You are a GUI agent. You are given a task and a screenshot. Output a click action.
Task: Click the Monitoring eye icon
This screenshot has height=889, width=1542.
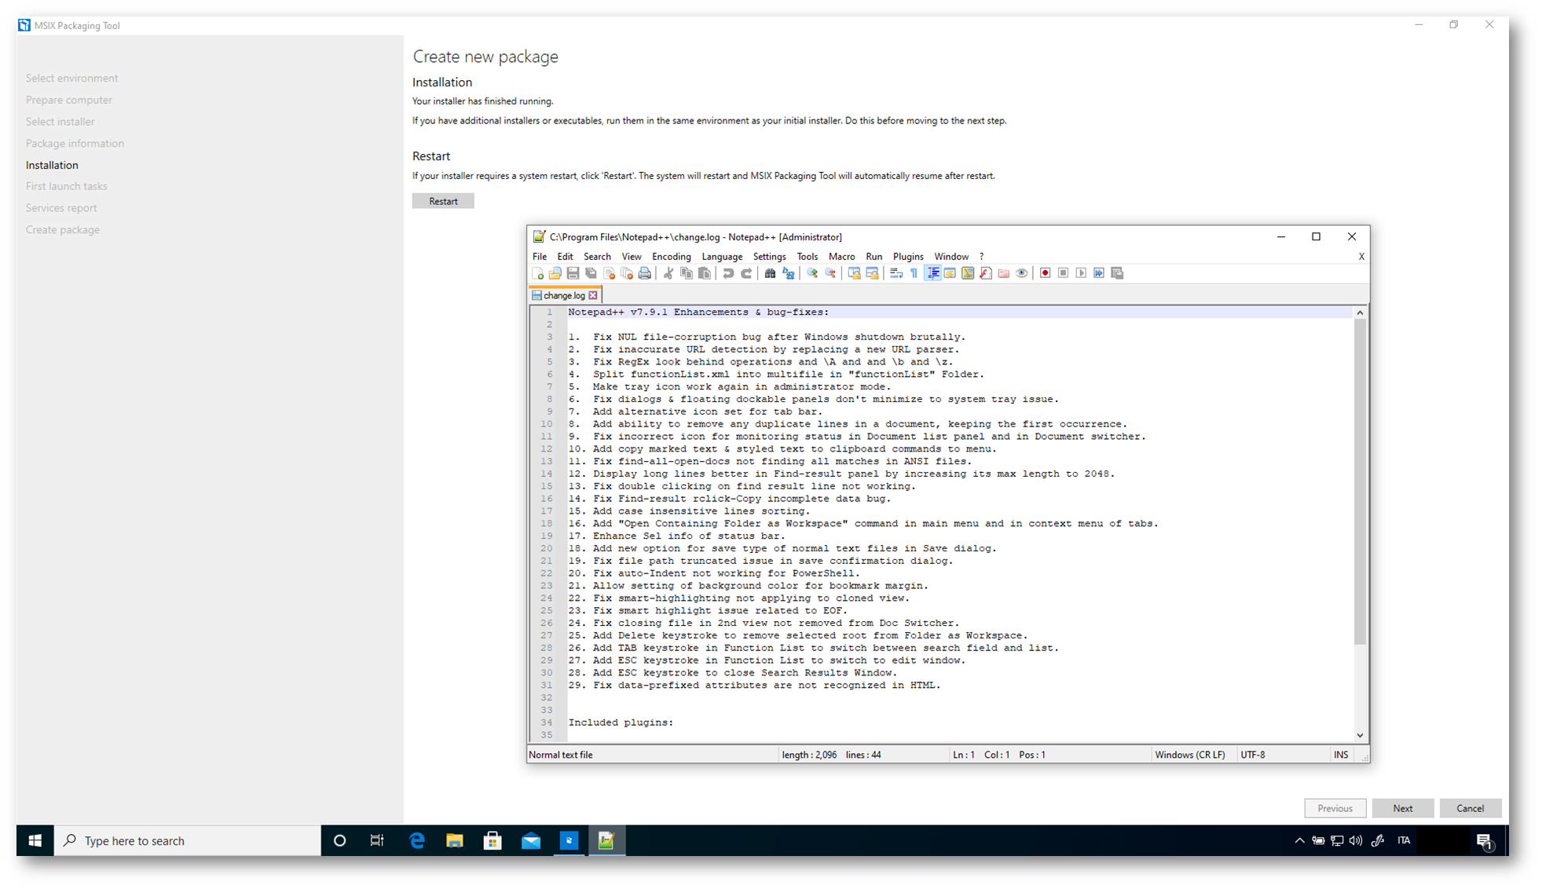1021,273
